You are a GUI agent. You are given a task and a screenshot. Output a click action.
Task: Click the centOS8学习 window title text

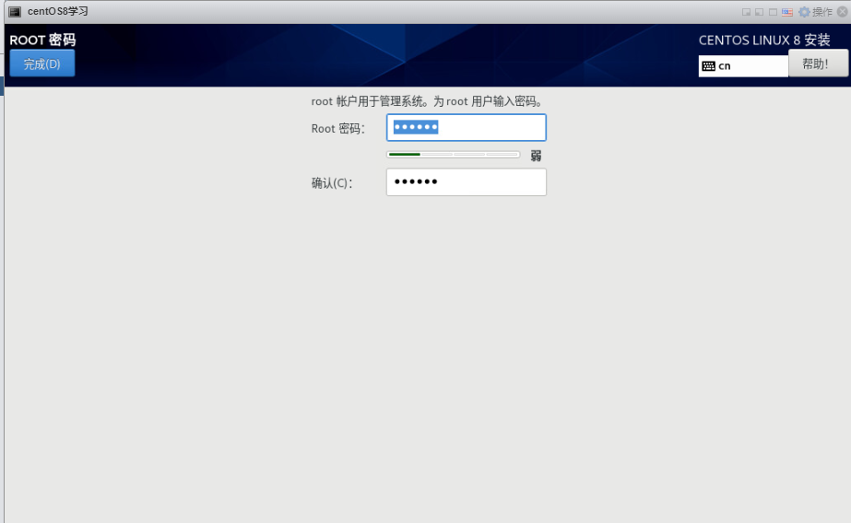tap(57, 11)
